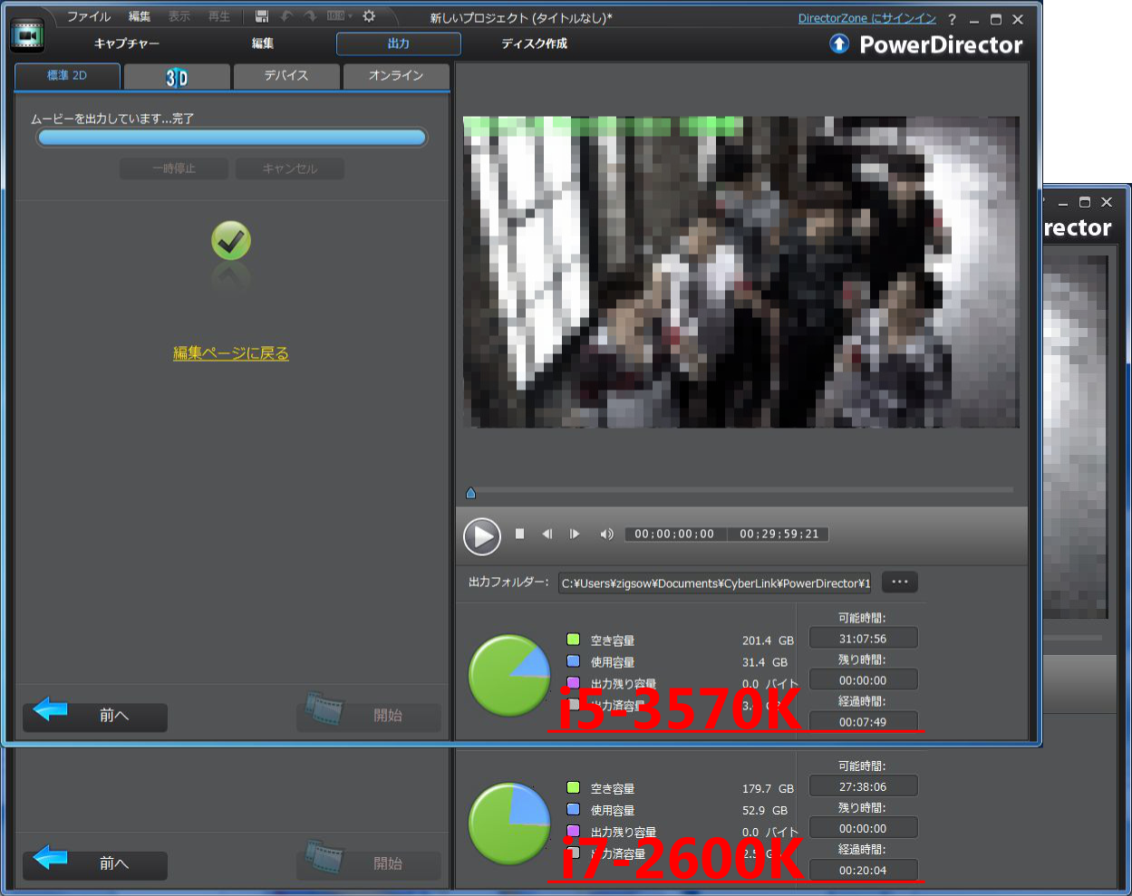The width and height of the screenshot is (1132, 896).
Task: Click the 可能時間 value 27:38:06
Action: point(863,787)
